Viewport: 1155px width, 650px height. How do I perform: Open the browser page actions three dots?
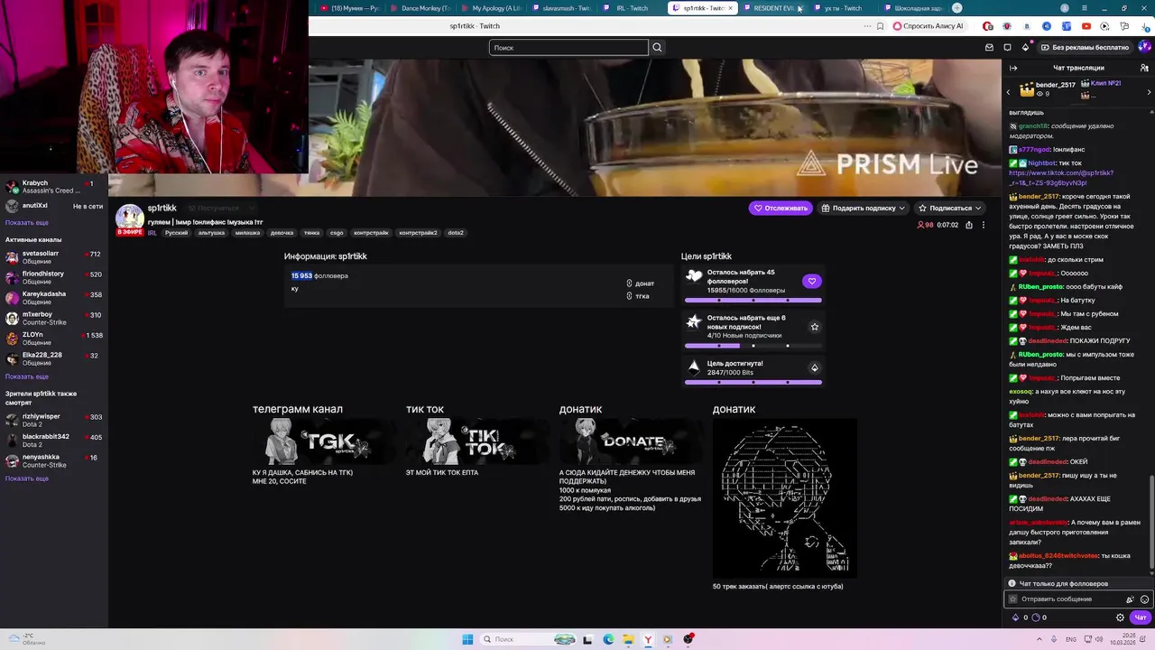pos(865,26)
